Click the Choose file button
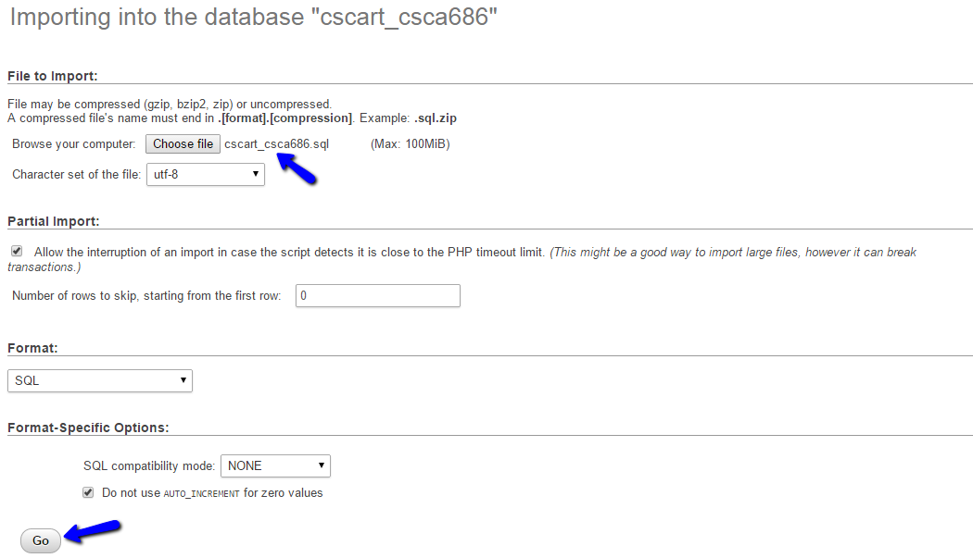This screenshot has width=973, height=558. coord(182,143)
